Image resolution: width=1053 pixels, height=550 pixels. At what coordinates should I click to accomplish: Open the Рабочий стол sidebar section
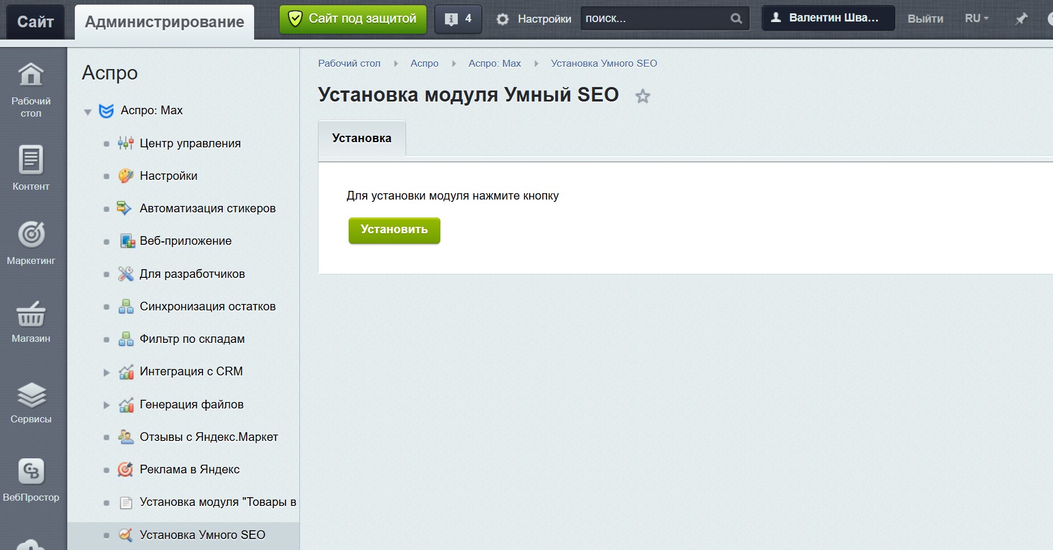(31, 89)
